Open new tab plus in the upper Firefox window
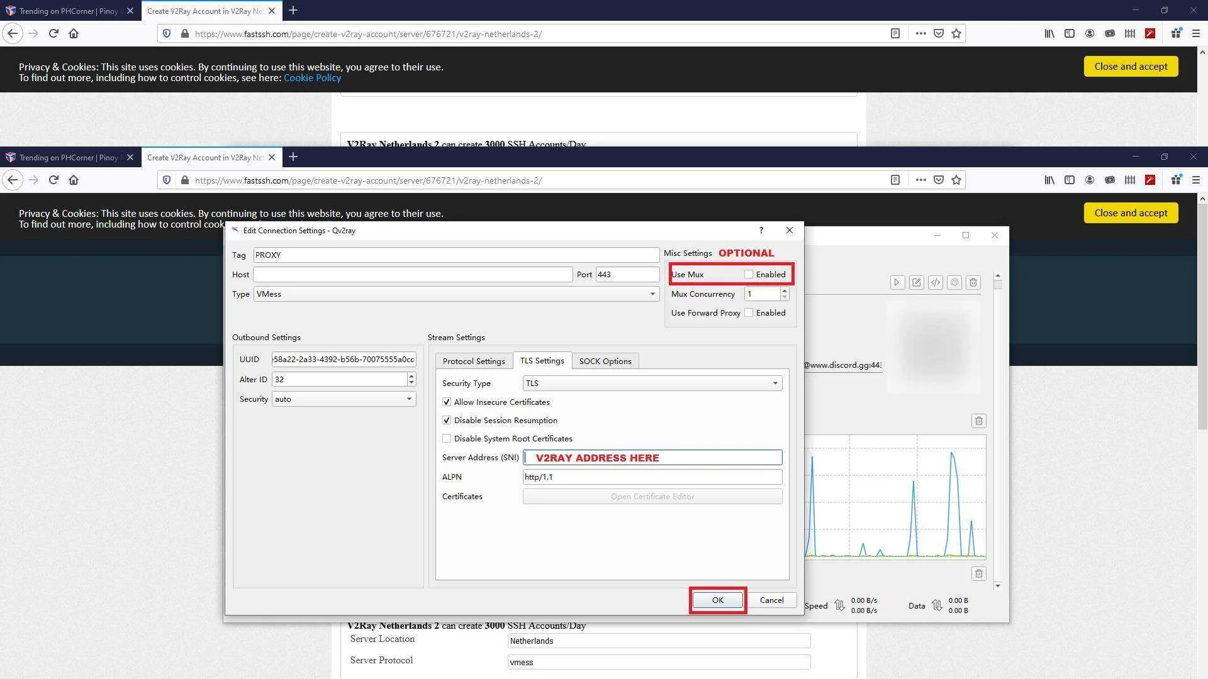1208x679 pixels. click(293, 11)
